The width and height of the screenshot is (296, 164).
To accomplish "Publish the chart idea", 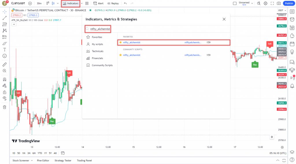I will (289, 3).
